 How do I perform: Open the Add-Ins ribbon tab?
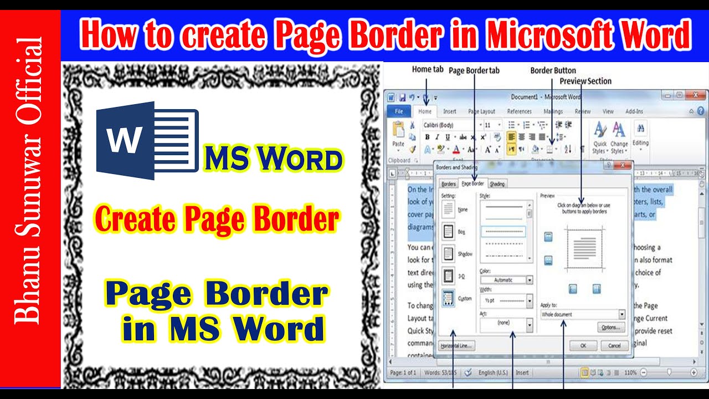point(634,111)
